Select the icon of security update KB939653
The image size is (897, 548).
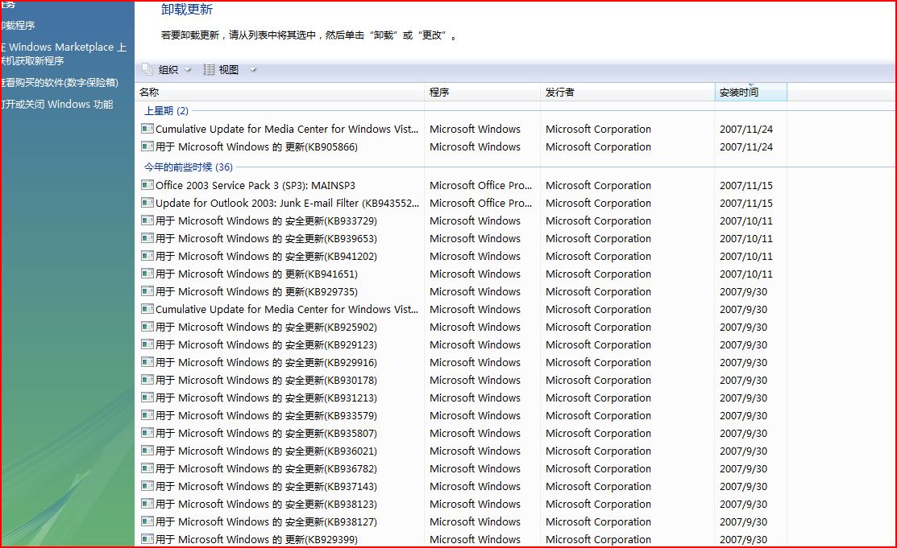(147, 238)
